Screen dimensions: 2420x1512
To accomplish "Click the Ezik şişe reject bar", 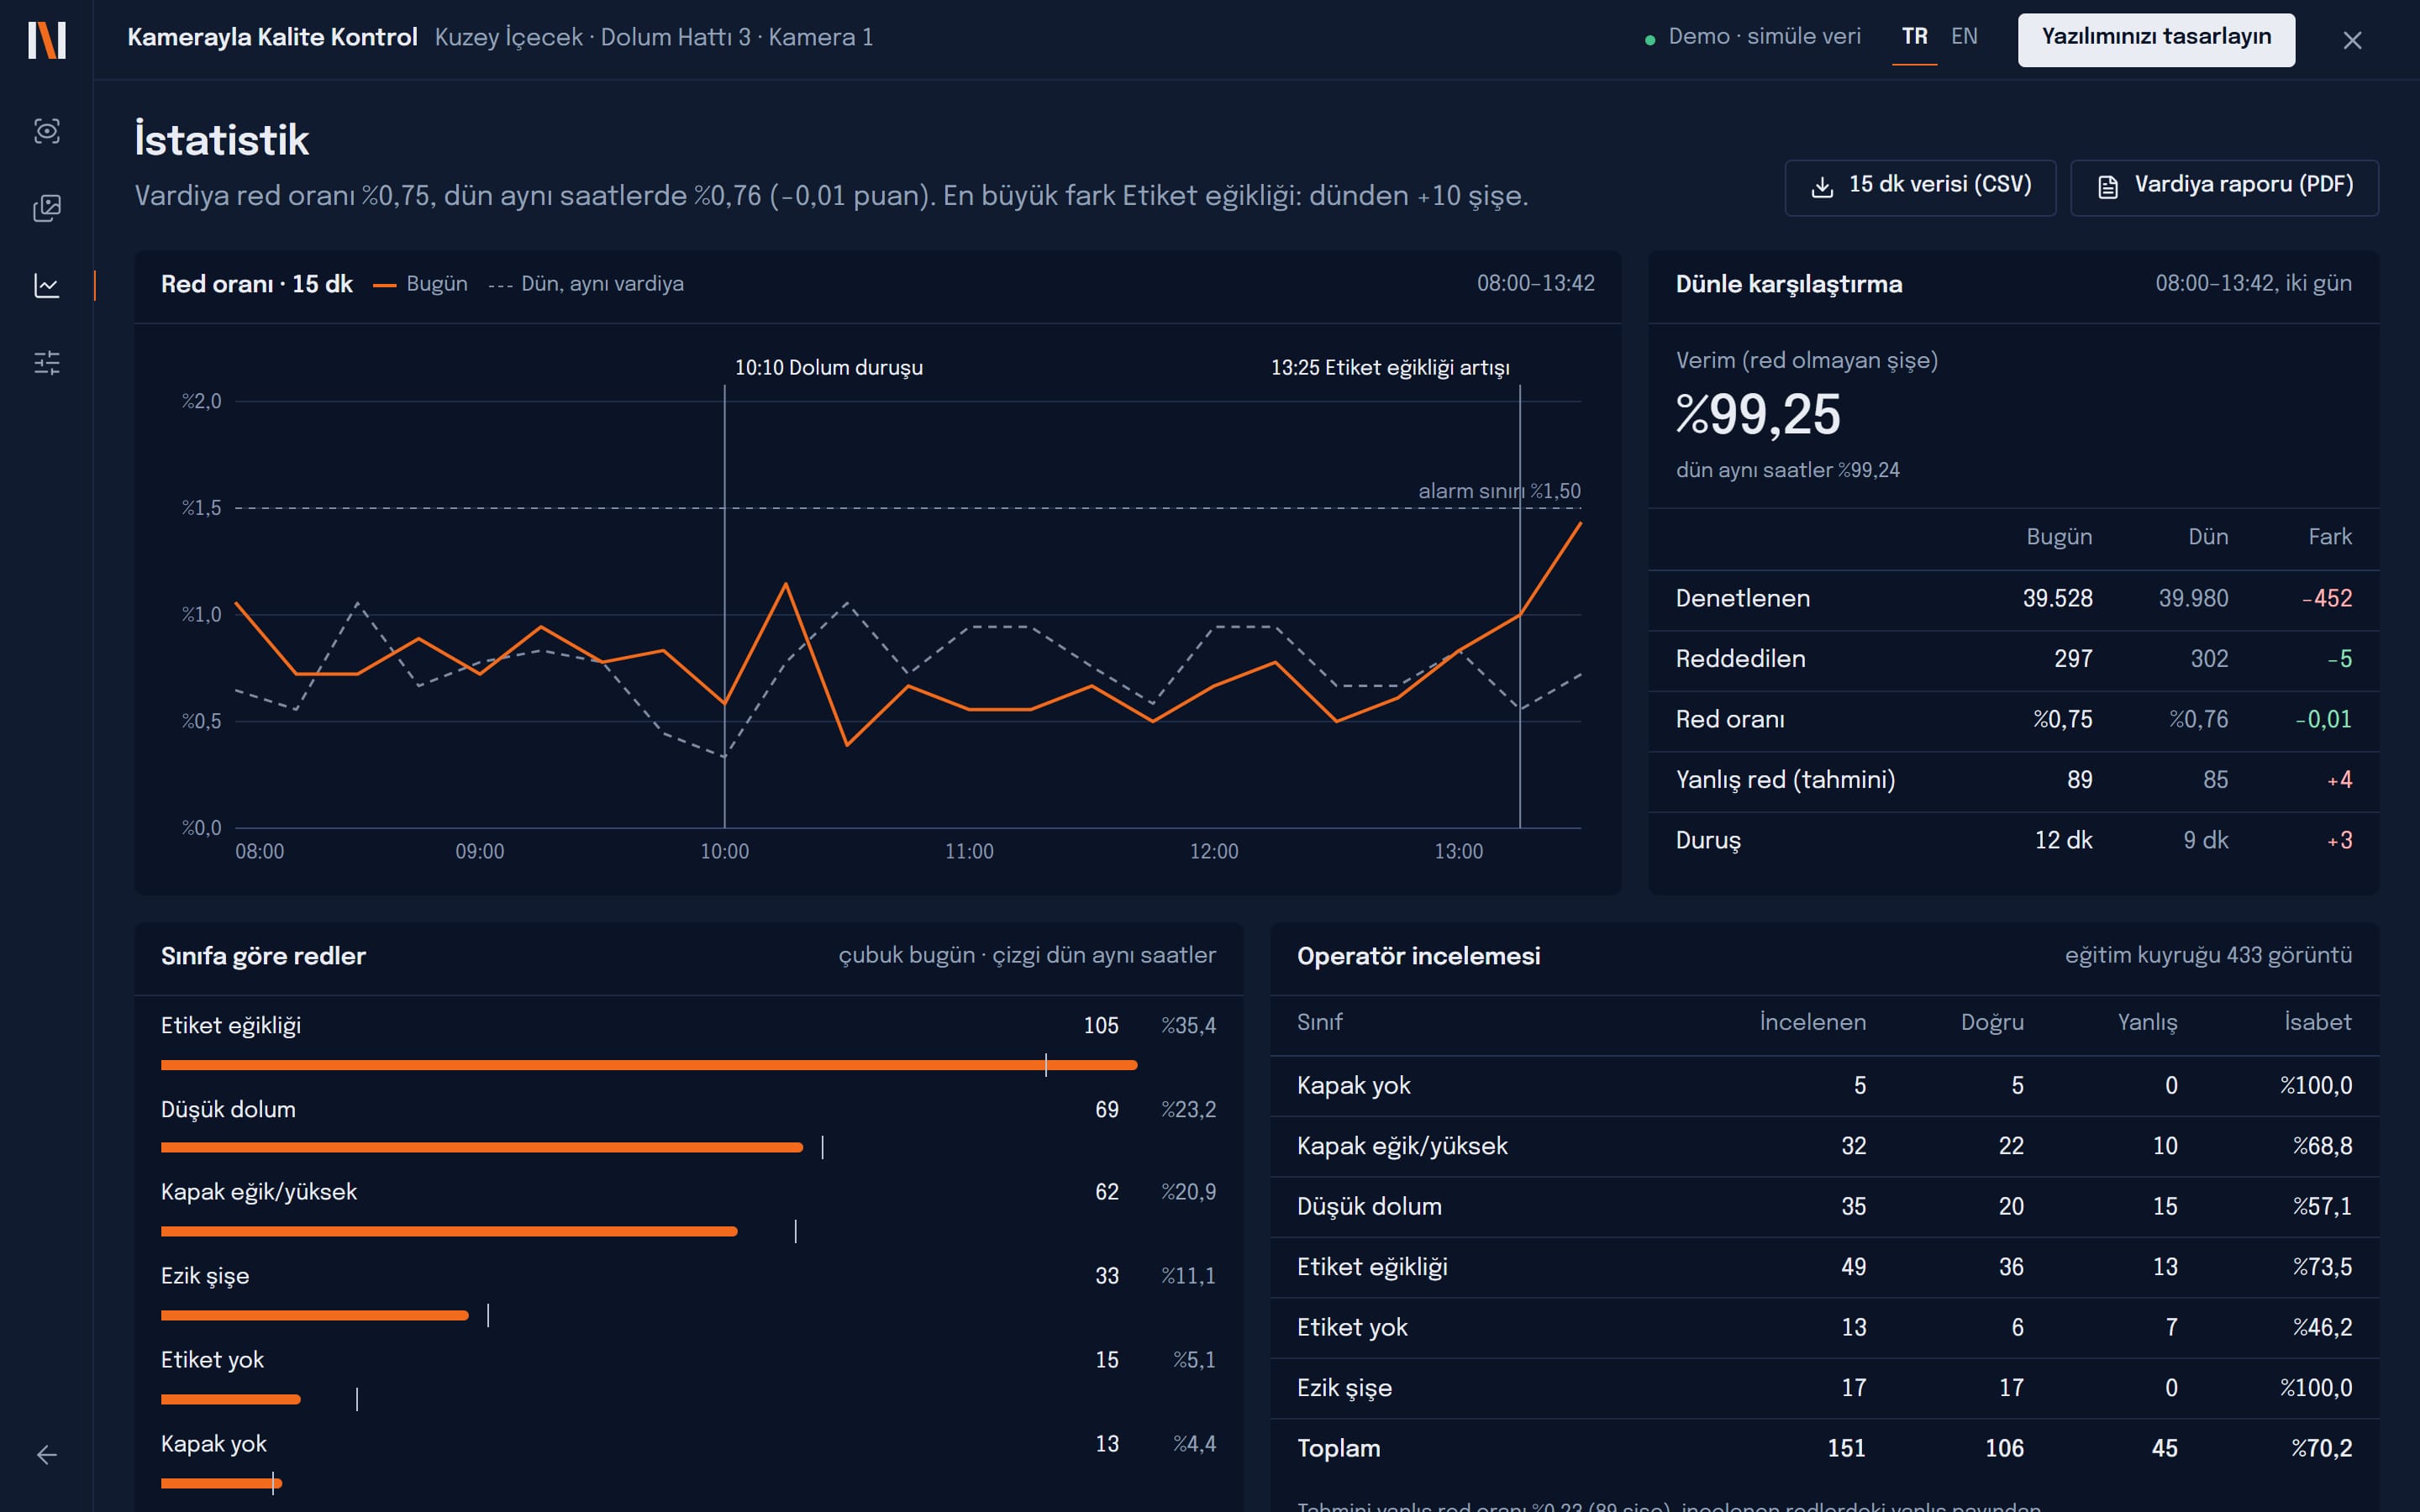I will [x=315, y=1315].
